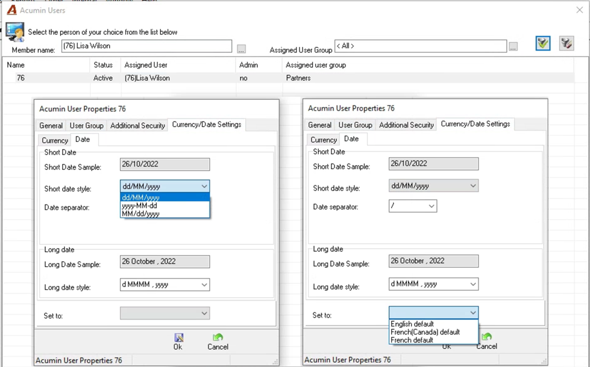Screen dimensions: 590x367
Task: Click the Ok icon in the left properties dialog
Action: pos(178,342)
